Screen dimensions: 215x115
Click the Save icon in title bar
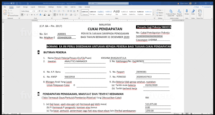(17, 3)
